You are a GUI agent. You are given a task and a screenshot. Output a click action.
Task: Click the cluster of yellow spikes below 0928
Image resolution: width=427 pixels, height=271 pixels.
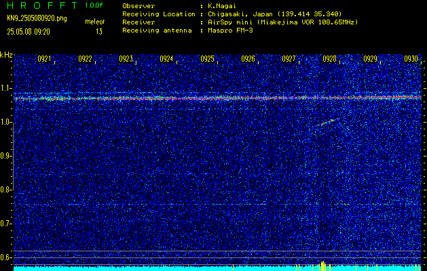[322, 266]
